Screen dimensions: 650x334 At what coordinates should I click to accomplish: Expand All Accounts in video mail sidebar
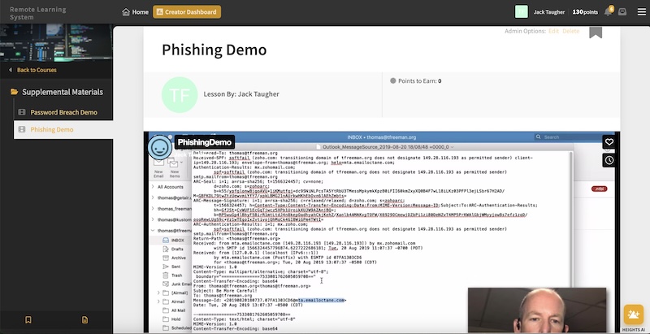coord(153,187)
